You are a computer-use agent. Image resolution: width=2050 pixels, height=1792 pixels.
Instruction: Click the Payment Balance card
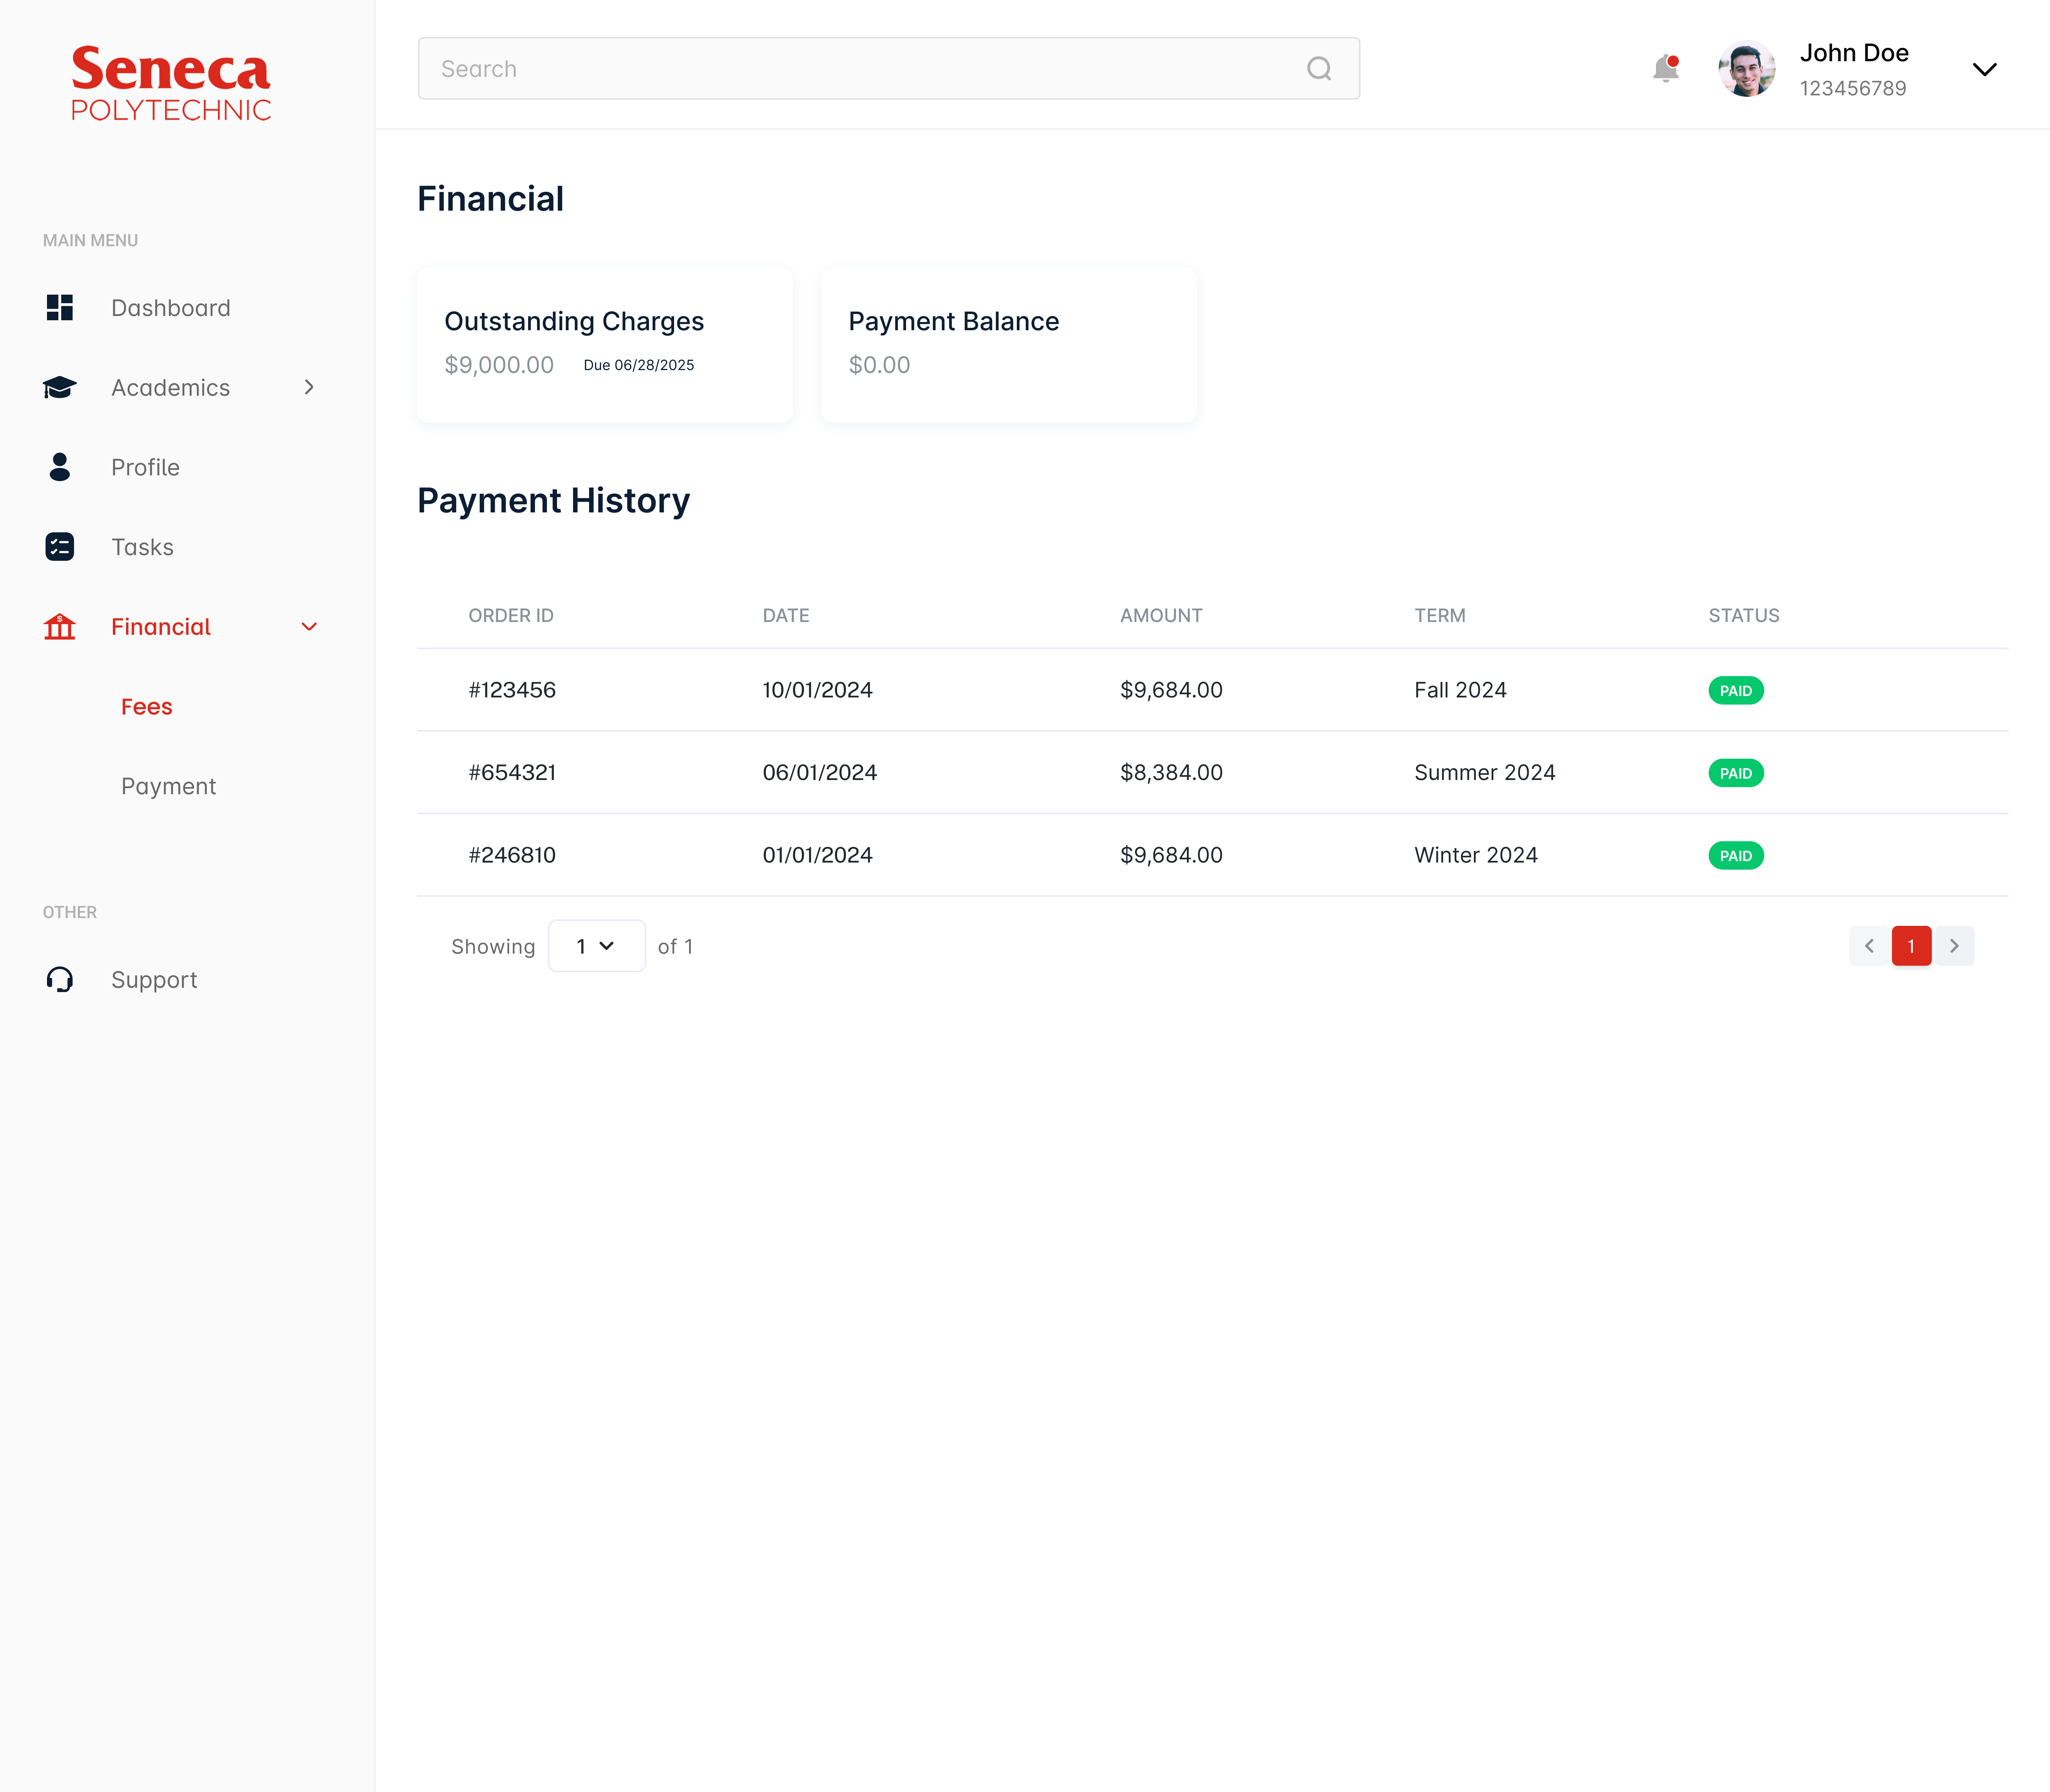(1009, 345)
